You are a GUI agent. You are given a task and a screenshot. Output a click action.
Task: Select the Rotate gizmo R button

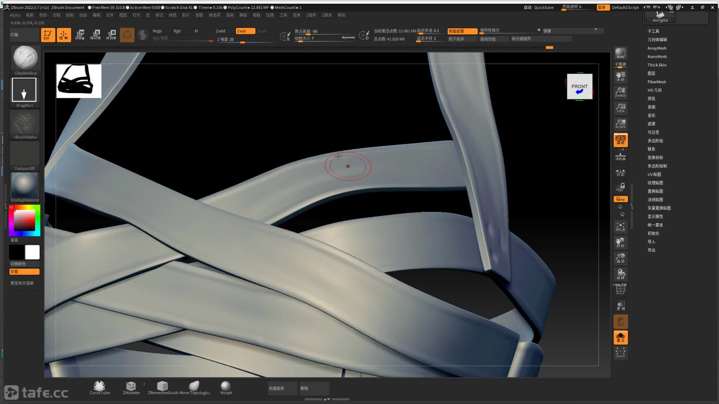(111, 35)
